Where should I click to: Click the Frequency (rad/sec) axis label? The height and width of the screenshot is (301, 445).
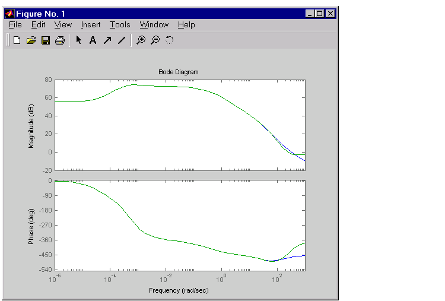pyautogui.click(x=179, y=291)
